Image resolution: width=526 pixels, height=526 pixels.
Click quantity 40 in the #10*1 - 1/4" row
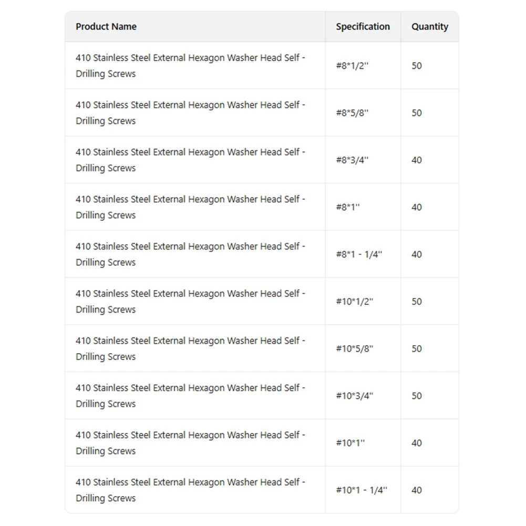coord(417,490)
